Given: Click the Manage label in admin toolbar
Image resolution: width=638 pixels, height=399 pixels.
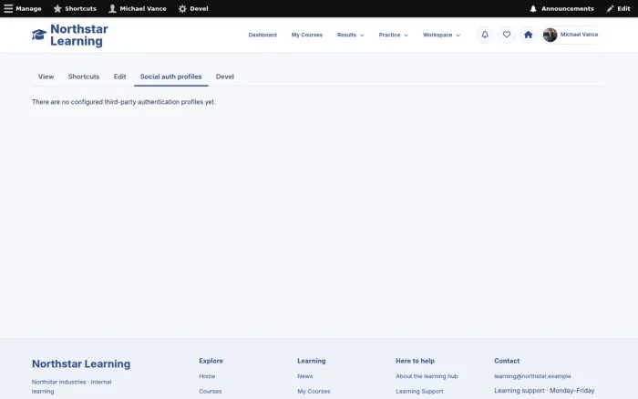Looking at the screenshot, I should tap(28, 8).
